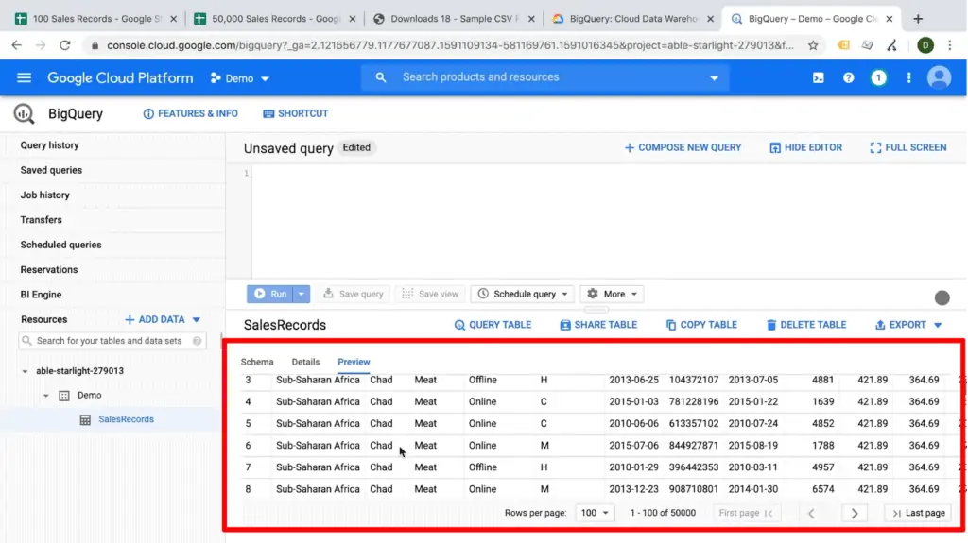Click the help icon in the resources search box

[197, 341]
